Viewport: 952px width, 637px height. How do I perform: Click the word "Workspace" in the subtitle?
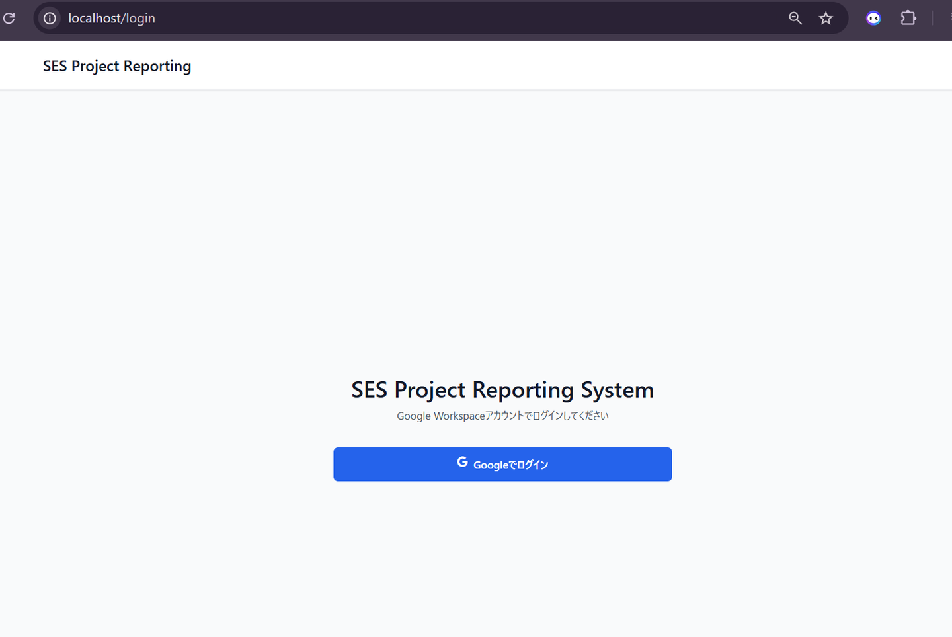point(459,416)
